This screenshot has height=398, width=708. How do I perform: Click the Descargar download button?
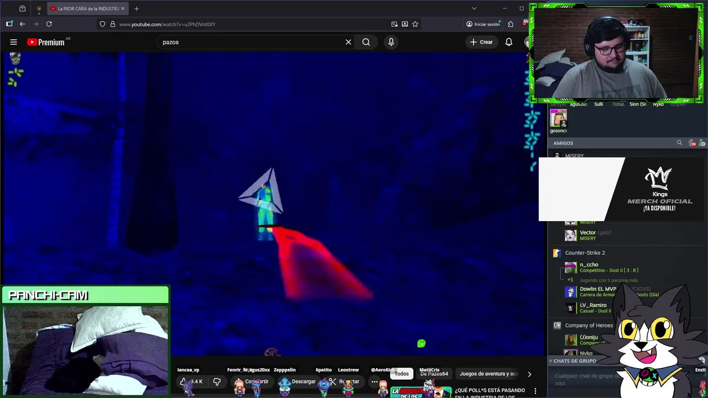point(299,381)
